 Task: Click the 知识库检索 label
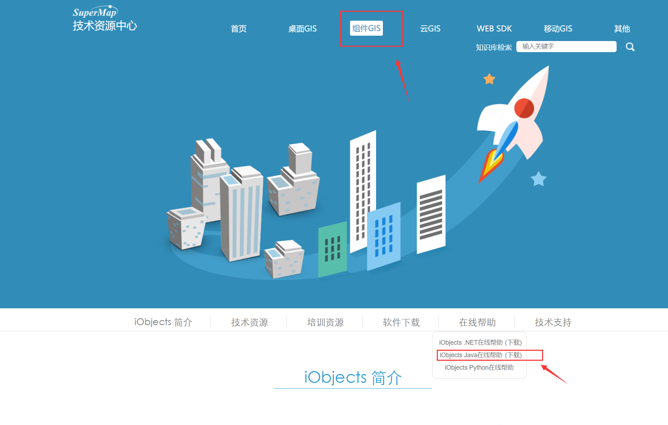click(494, 47)
